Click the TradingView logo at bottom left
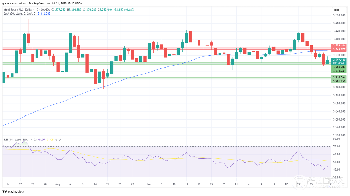Image resolution: width=350 pixels, height=196 pixels. pos(13,192)
